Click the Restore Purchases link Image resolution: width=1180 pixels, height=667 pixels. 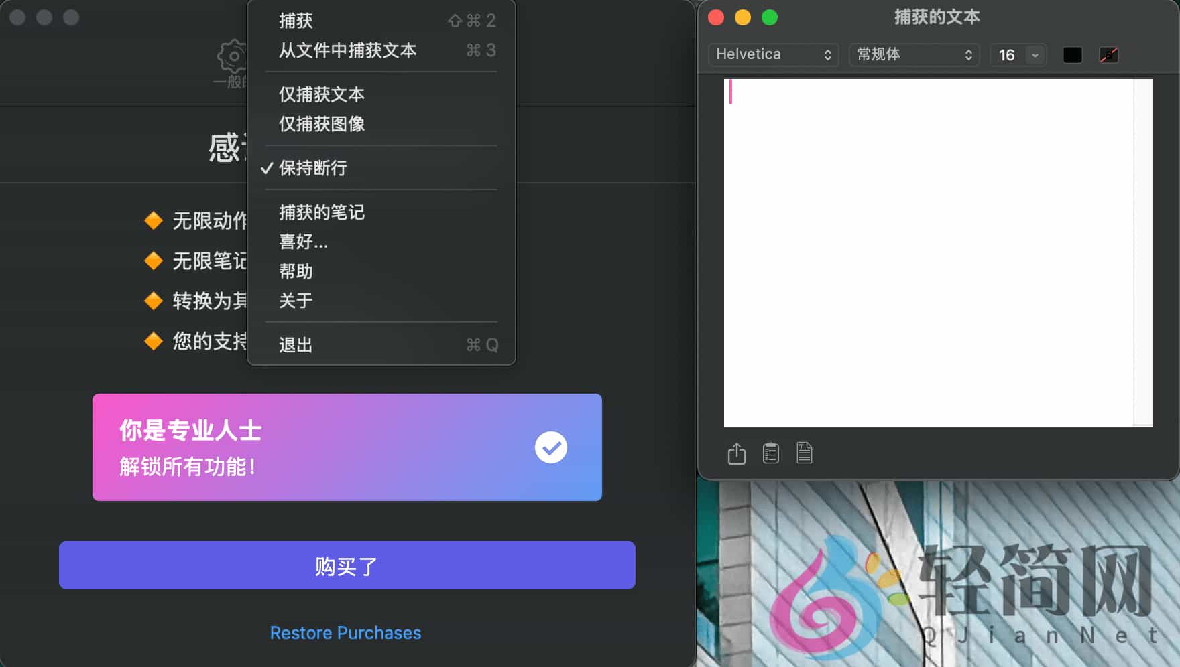pyautogui.click(x=346, y=632)
